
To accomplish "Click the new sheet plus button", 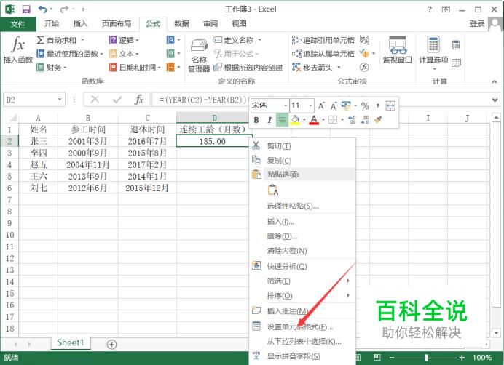I will [x=111, y=345].
